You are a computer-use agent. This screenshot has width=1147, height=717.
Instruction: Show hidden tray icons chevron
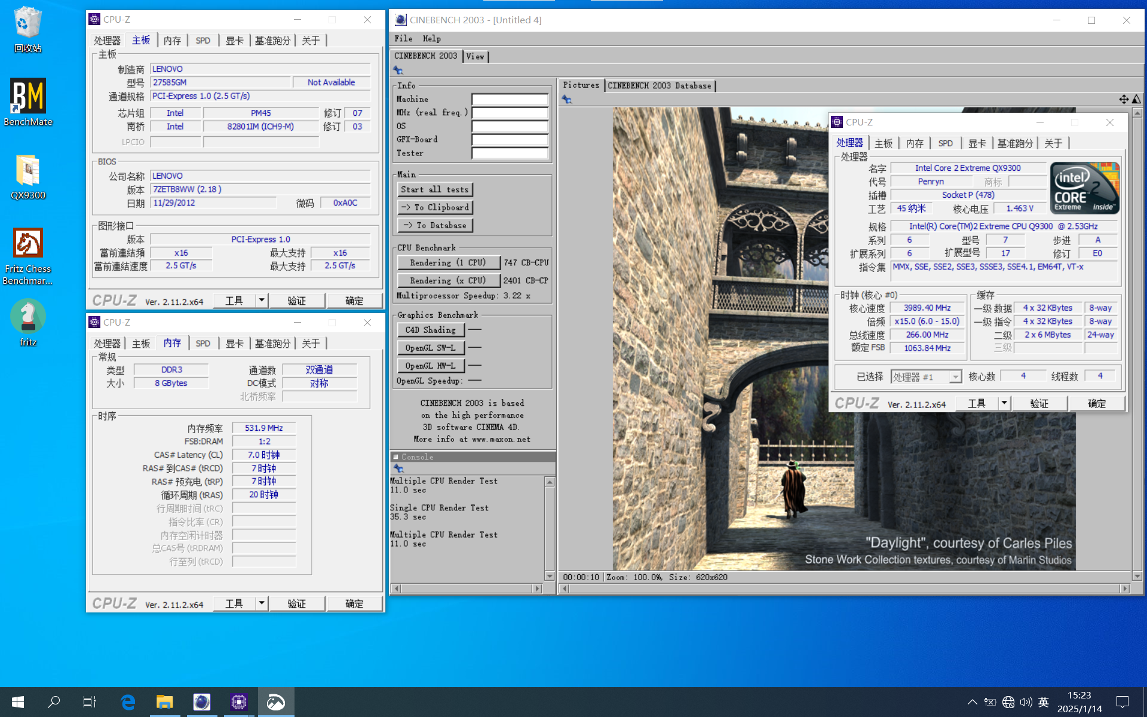pyautogui.click(x=973, y=702)
